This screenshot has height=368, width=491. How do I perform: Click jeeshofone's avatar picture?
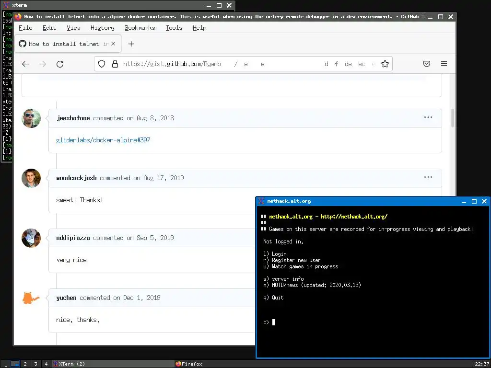click(x=31, y=118)
